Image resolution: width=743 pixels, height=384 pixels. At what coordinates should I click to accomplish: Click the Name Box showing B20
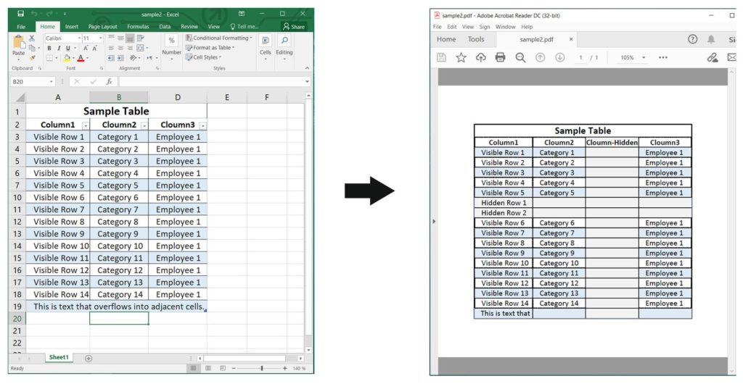pos(29,82)
